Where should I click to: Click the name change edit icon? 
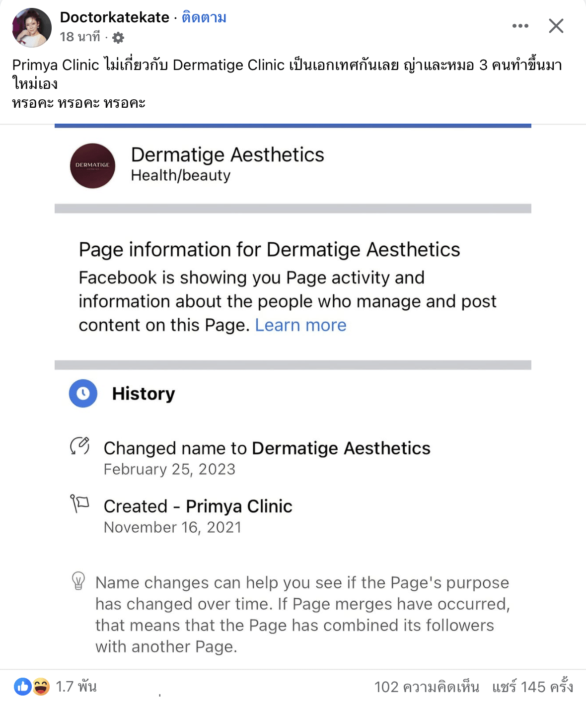(79, 446)
